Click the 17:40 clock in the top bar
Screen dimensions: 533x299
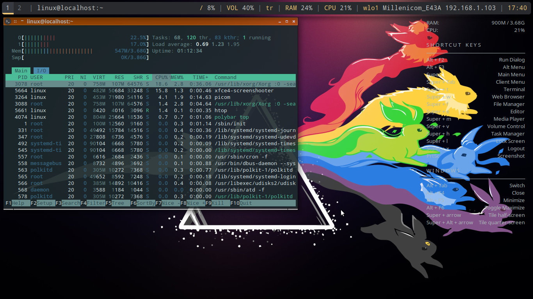coord(517,8)
